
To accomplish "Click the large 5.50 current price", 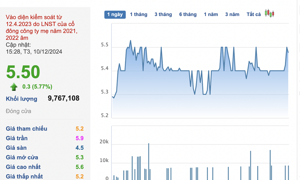I will (23, 72).
